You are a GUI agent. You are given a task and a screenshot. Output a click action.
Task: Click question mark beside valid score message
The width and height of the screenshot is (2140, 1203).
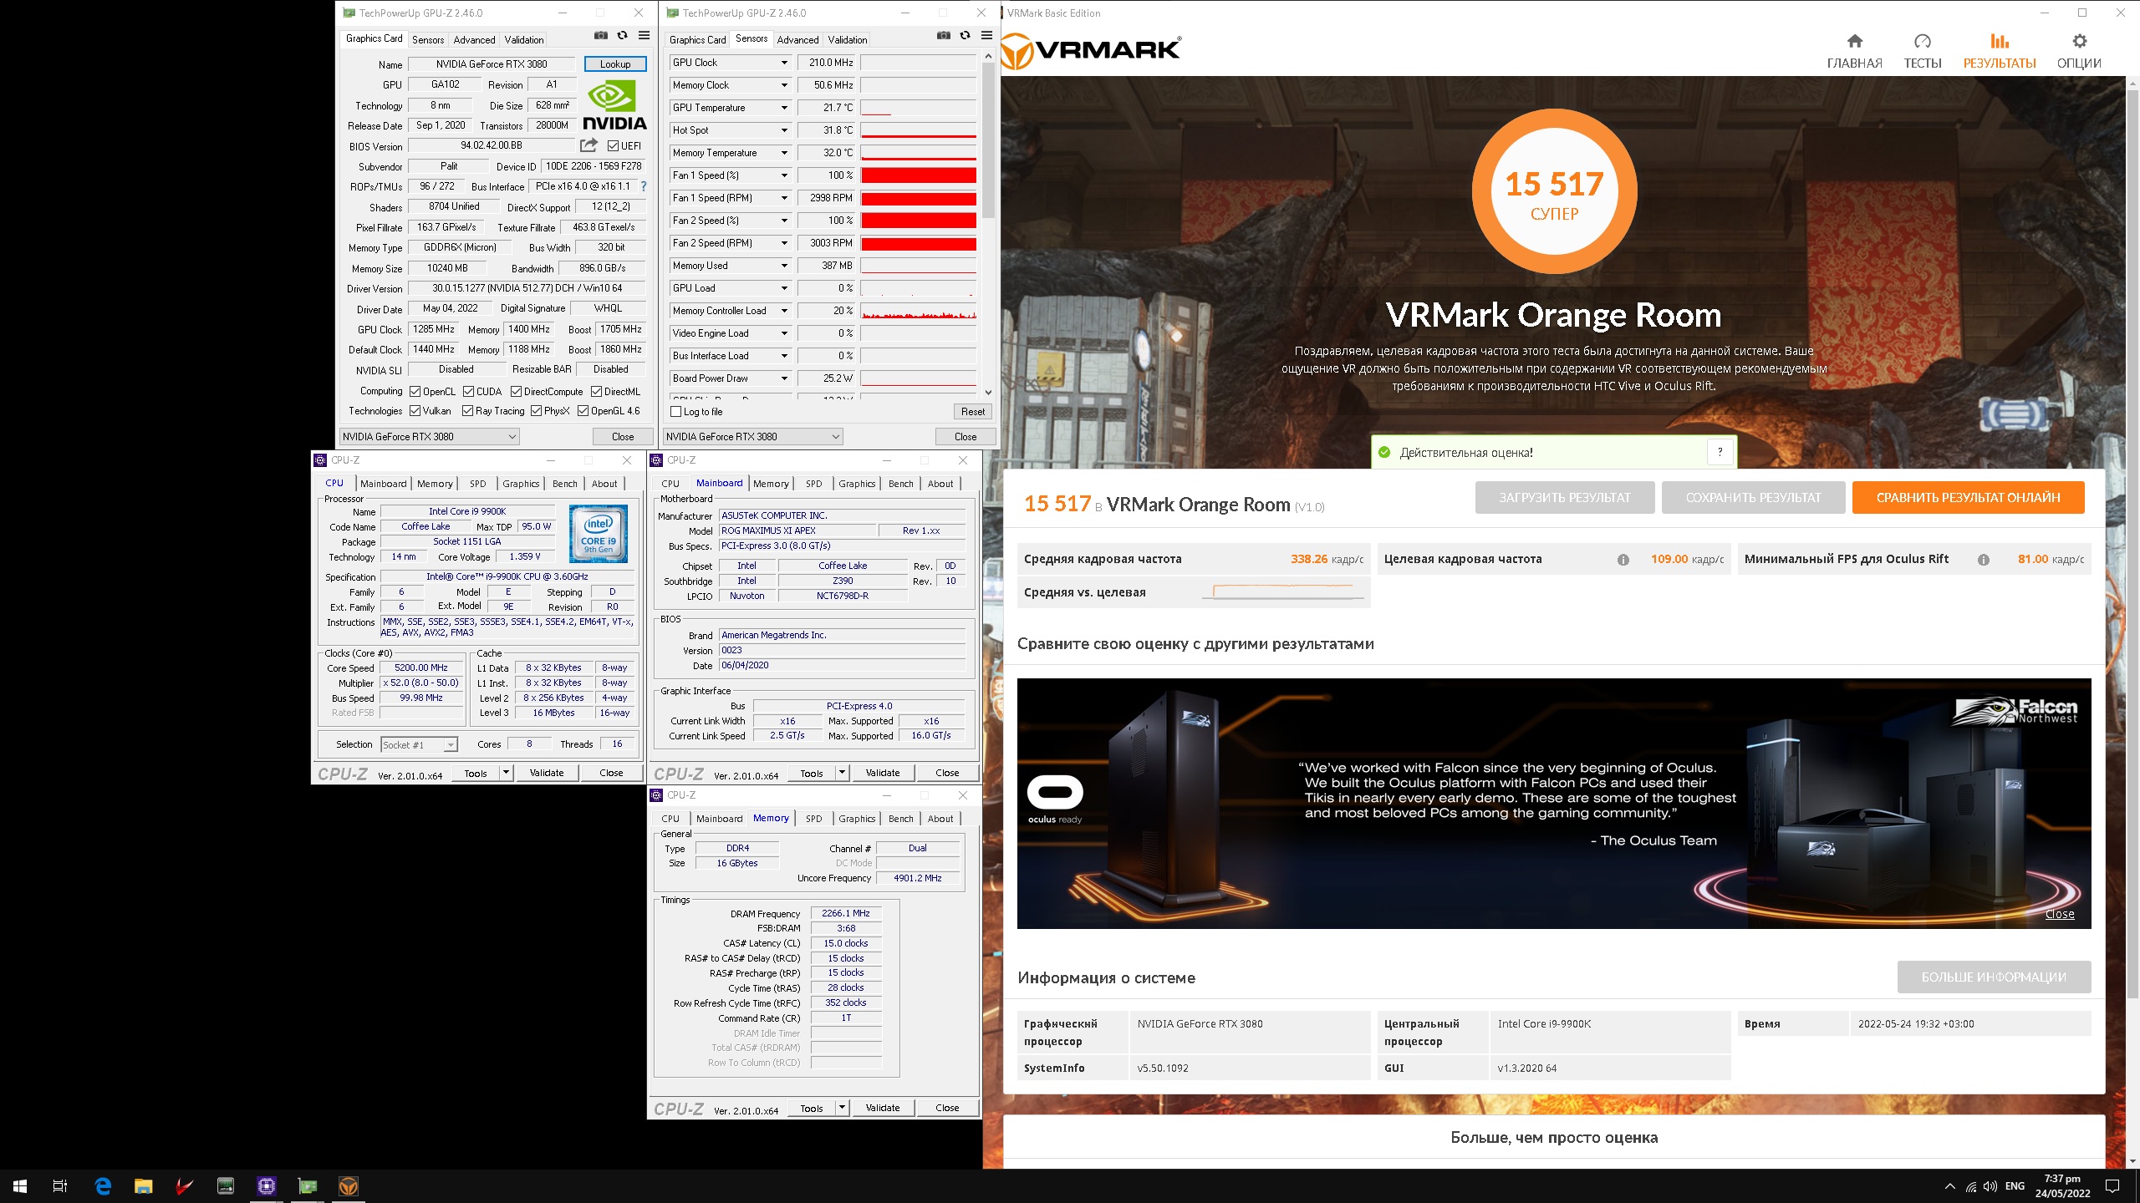point(1720,452)
